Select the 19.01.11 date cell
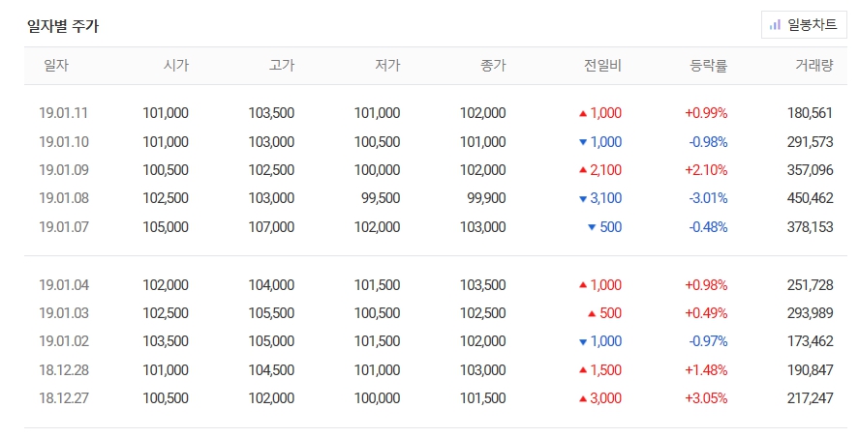The width and height of the screenshot is (859, 438). (64, 113)
